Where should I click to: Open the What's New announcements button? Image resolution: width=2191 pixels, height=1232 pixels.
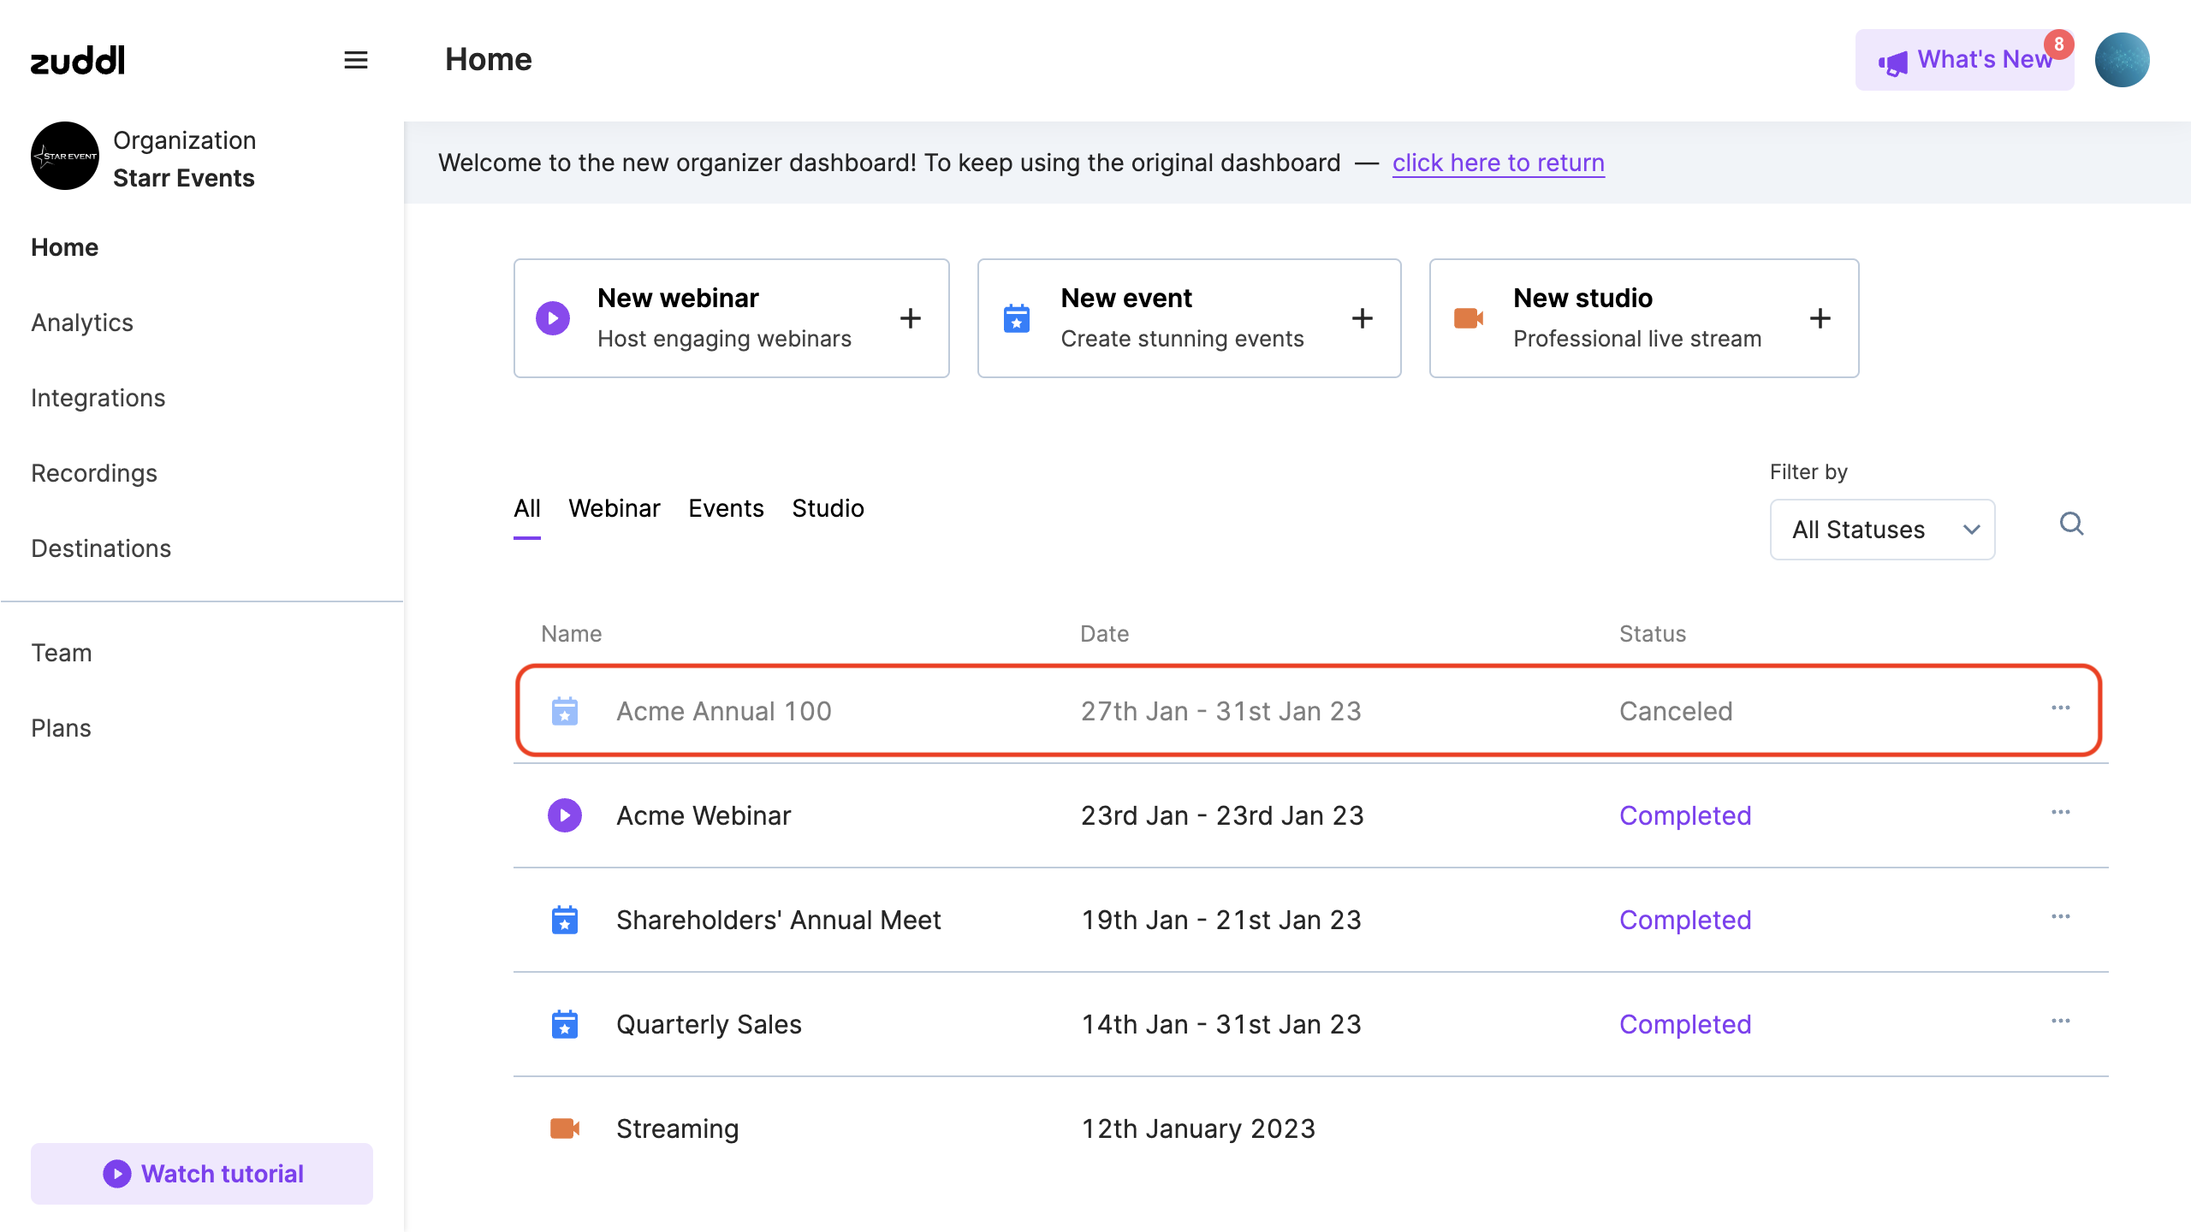[1964, 60]
